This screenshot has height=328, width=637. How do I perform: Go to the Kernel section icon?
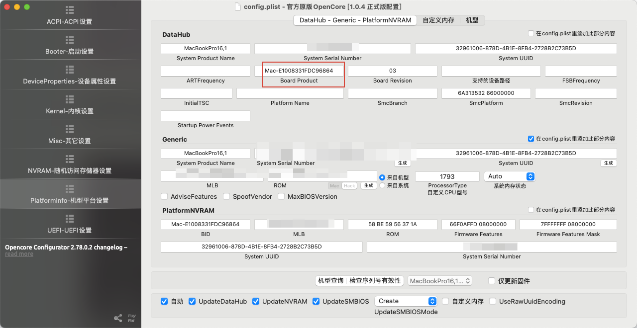70,99
